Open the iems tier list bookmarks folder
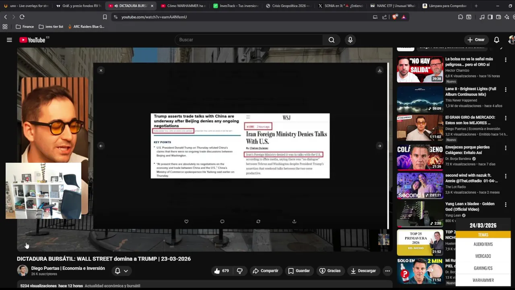 click(x=51, y=27)
